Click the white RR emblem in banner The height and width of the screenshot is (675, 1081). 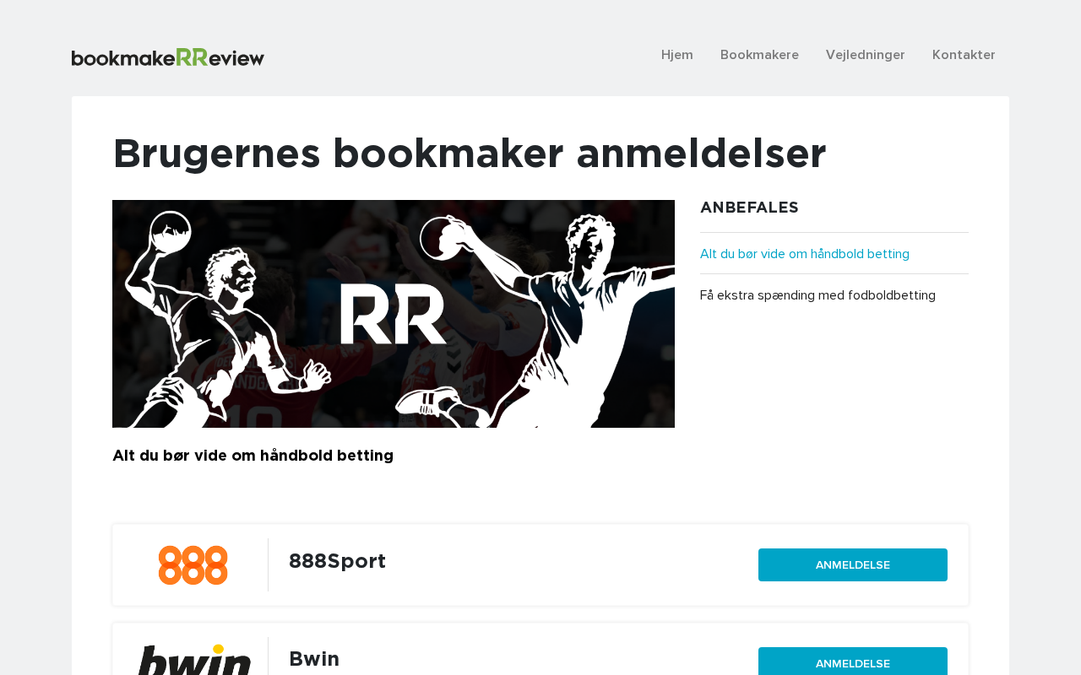point(394,314)
